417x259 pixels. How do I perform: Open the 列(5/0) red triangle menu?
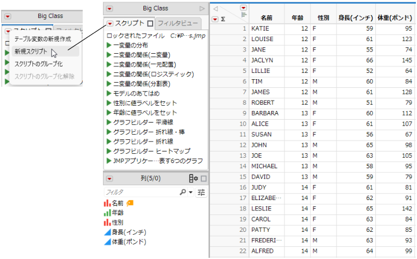[x=109, y=179]
